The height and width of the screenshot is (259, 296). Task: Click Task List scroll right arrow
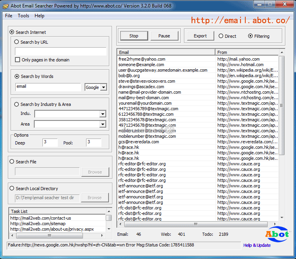click(102, 235)
